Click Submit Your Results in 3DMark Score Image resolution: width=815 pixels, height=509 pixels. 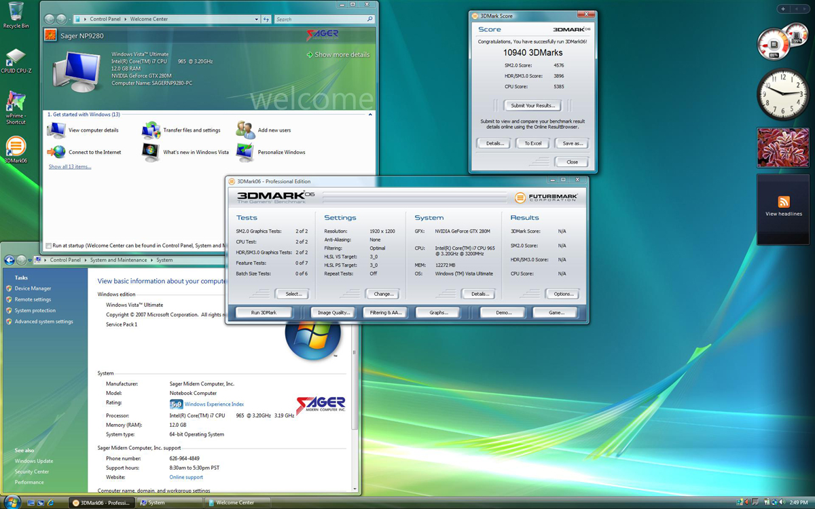(x=533, y=105)
